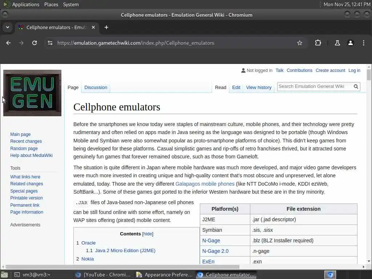This screenshot has width=372, height=279.
Task: Click the File extension column header
Action: coord(303,209)
